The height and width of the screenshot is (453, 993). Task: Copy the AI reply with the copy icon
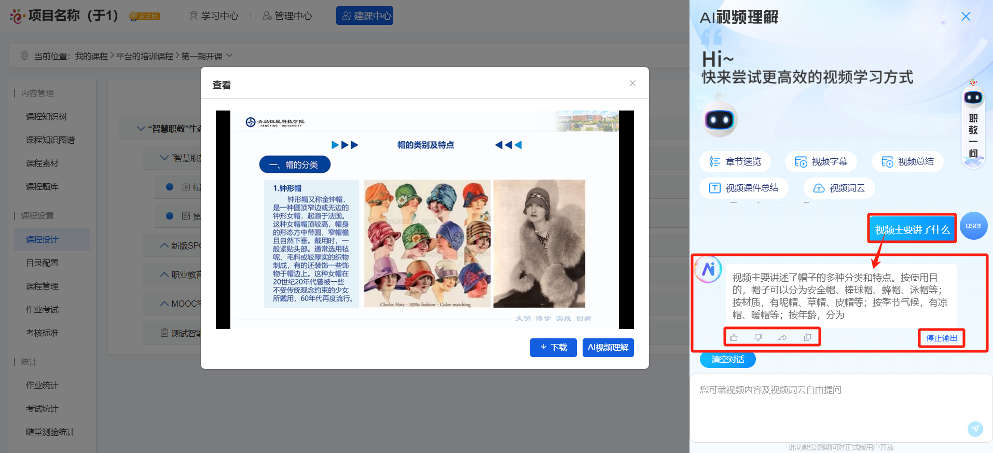807,338
